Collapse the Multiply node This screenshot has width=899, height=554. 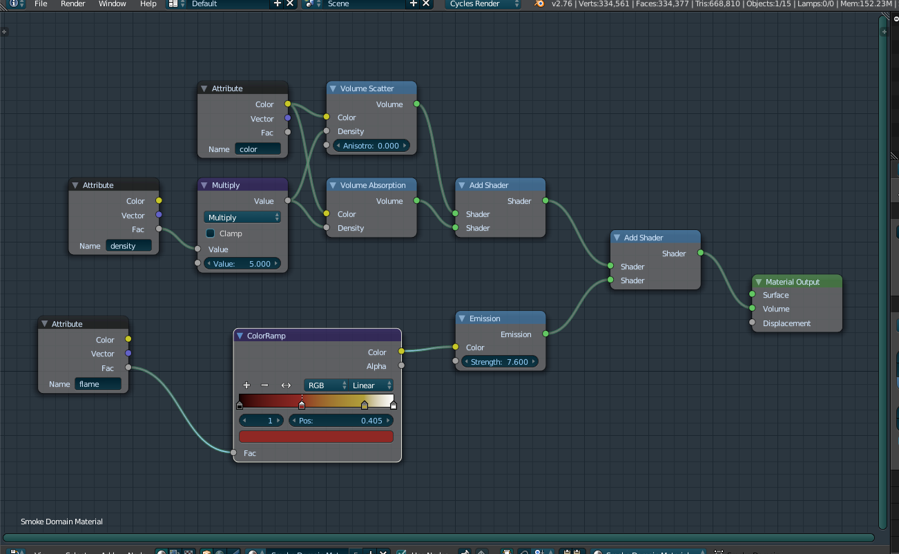pyautogui.click(x=204, y=185)
